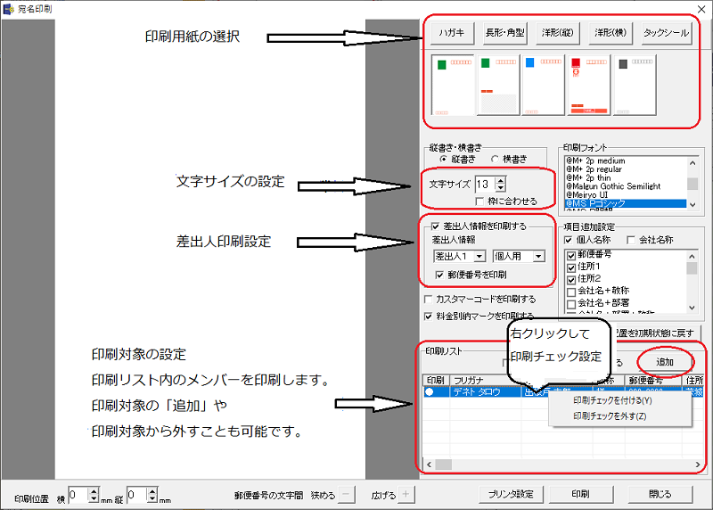Toggle 料金別納マークを印刷する checkbox

(x=428, y=317)
